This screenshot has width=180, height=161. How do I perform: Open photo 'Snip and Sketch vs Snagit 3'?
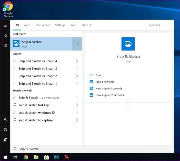point(46,68)
